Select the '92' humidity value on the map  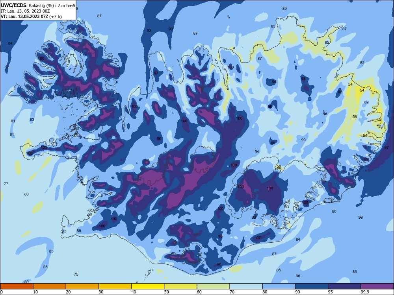tap(149, 31)
